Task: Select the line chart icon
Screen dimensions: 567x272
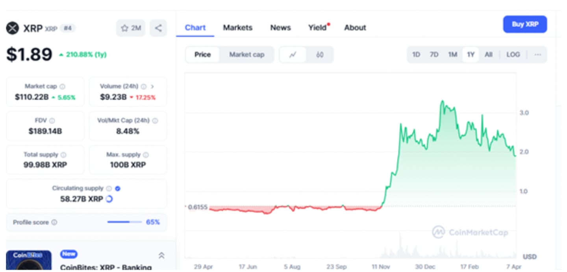Action: click(x=293, y=55)
